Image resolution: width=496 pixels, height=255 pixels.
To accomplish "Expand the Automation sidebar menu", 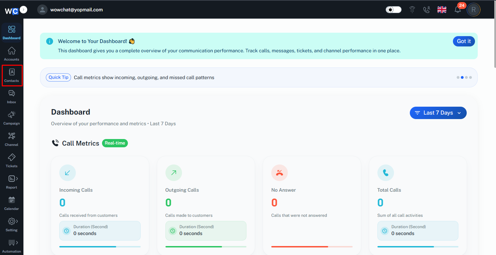I will click(x=12, y=246).
